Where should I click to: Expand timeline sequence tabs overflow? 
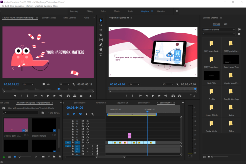click(x=183, y=102)
